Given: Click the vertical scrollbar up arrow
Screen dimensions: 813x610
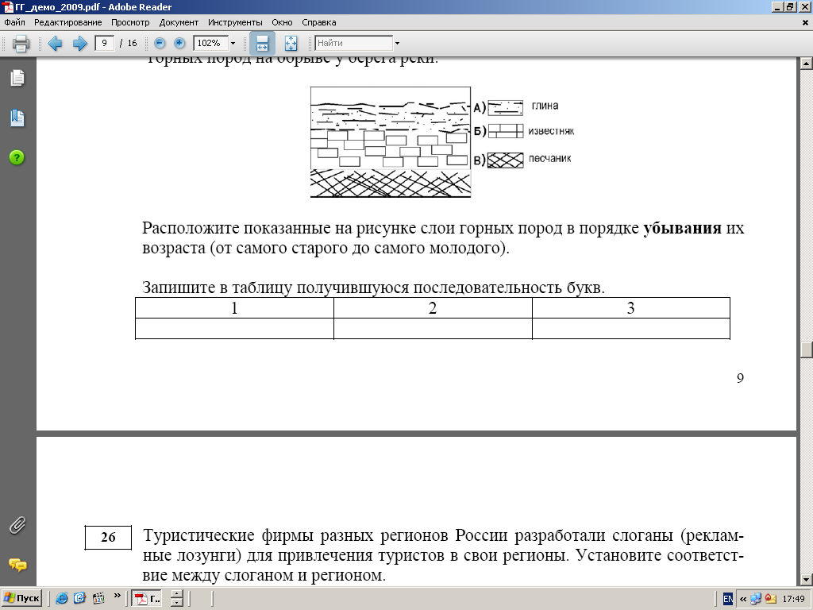Looking at the screenshot, I should [806, 64].
